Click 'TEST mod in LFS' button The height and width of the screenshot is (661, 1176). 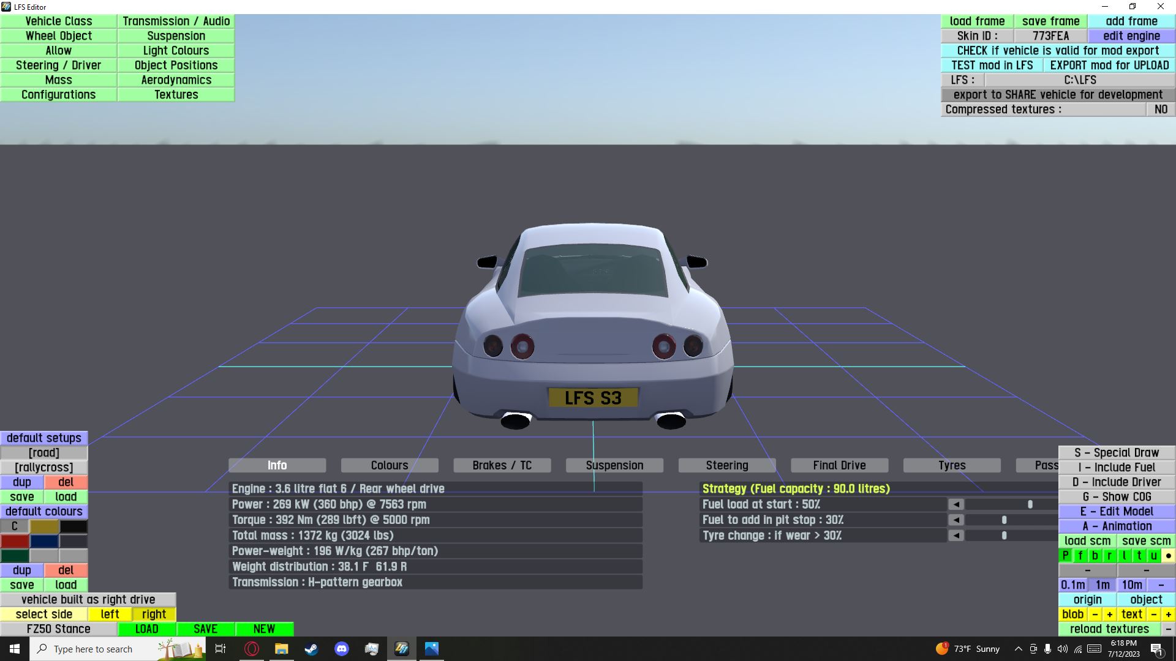point(992,65)
